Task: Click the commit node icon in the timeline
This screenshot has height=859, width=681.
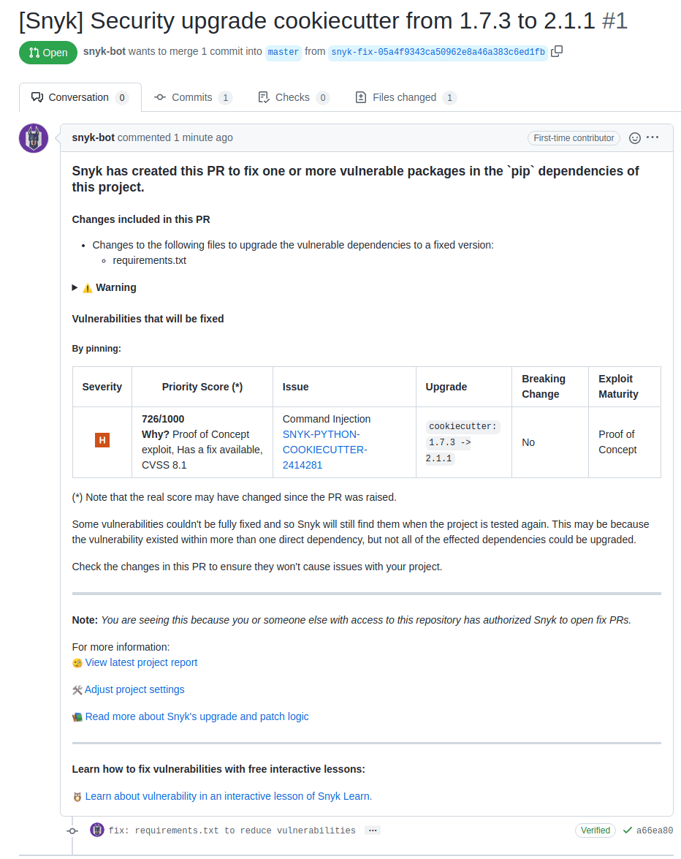Action: point(72,830)
